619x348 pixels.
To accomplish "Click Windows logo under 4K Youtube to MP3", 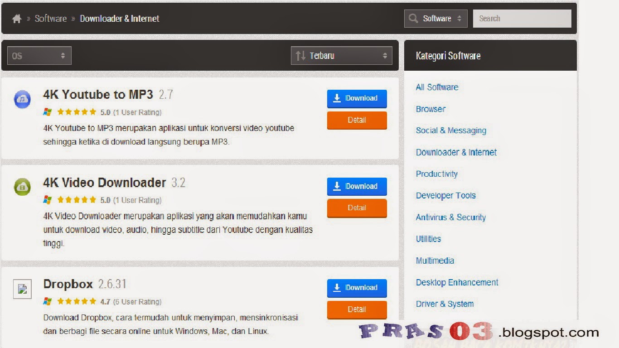I will click(x=48, y=112).
